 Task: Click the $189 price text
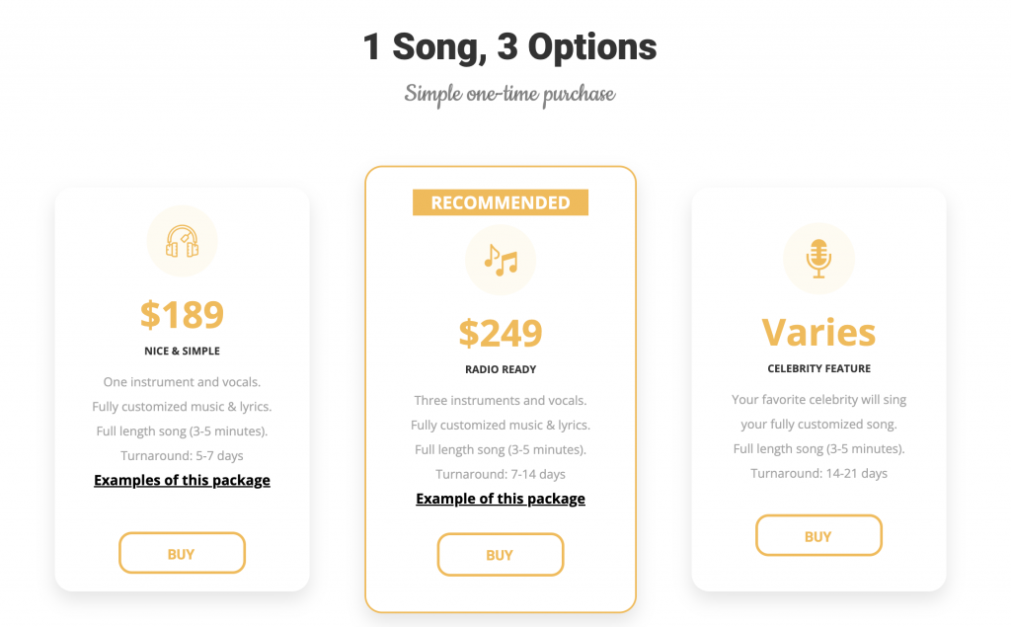click(x=182, y=314)
